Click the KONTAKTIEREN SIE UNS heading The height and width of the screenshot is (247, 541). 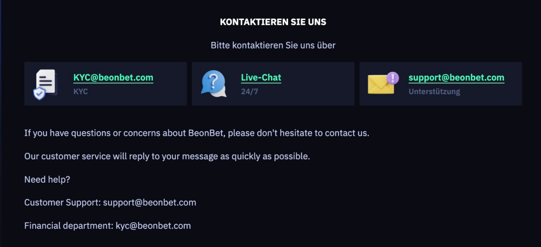point(273,22)
